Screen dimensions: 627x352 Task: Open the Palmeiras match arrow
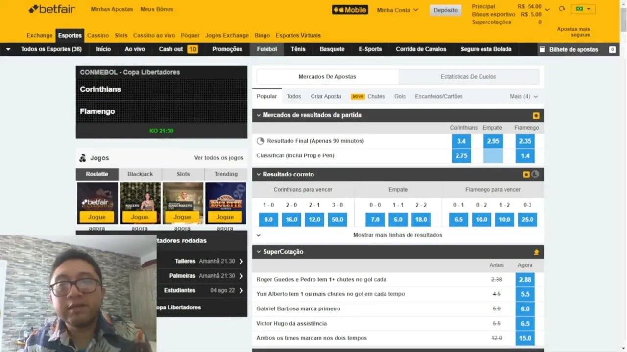(241, 276)
